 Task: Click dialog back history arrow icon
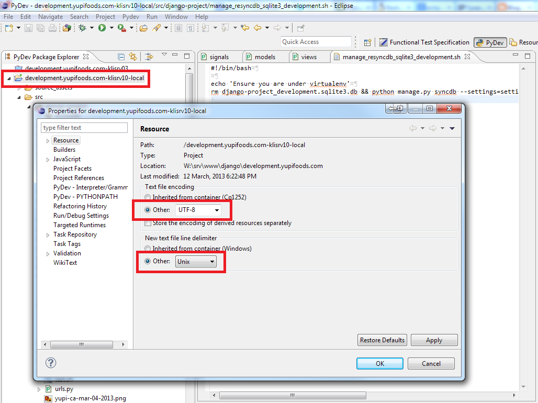413,128
